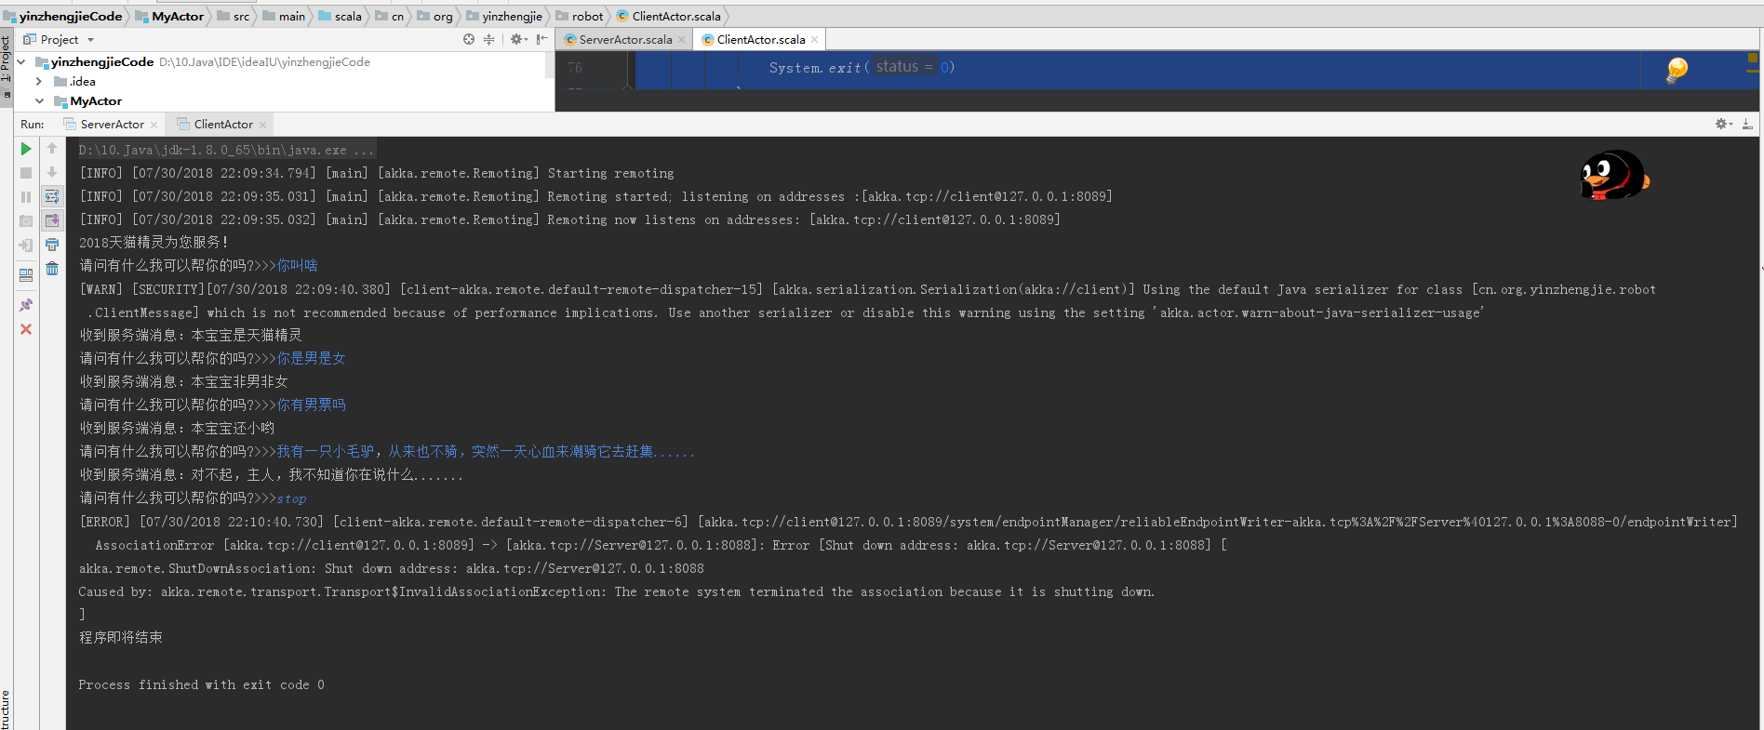Image resolution: width=1764 pixels, height=730 pixels.
Task: Switch to ServerActor run tab
Action: tap(112, 124)
